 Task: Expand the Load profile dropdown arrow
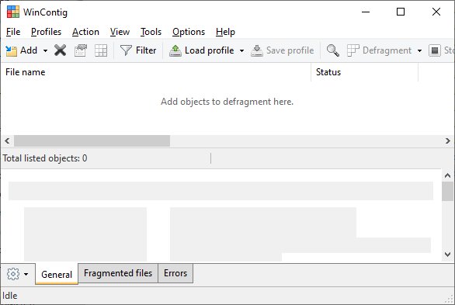(x=241, y=50)
